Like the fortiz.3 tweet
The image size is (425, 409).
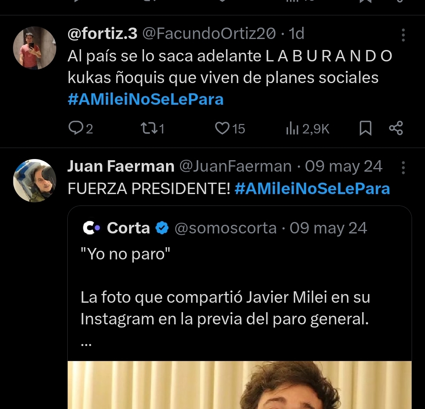(x=223, y=128)
